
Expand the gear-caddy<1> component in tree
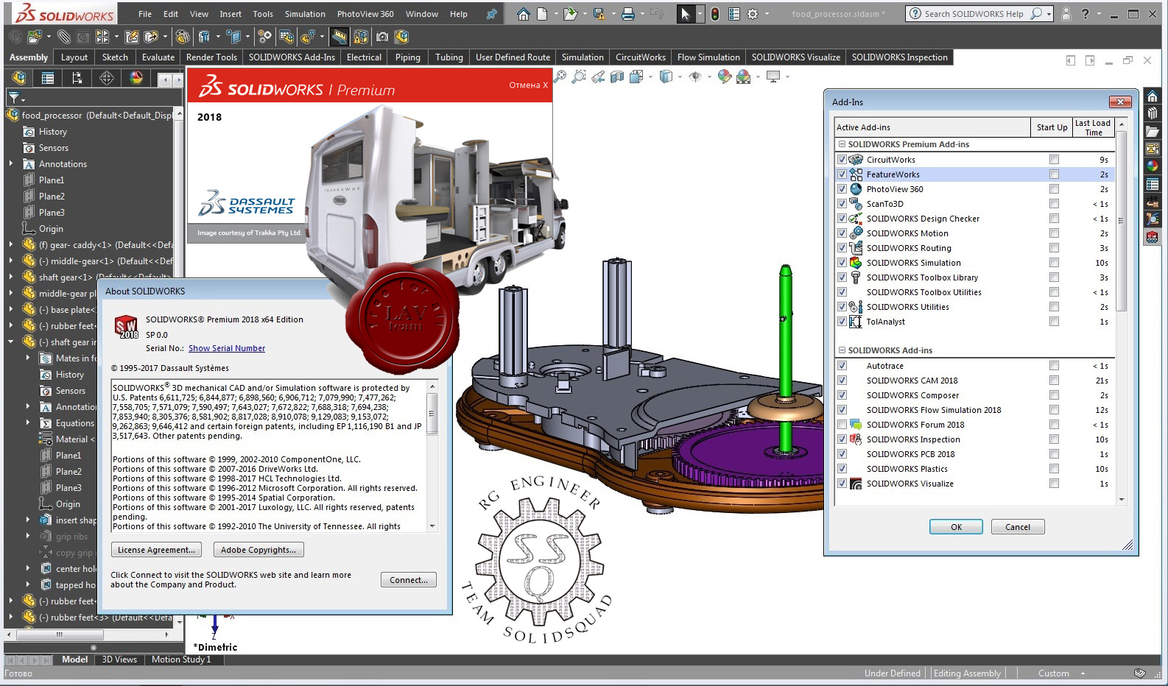[11, 244]
